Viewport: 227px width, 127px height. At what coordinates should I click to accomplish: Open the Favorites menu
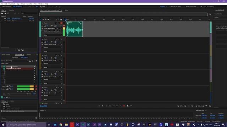tap(29, 4)
